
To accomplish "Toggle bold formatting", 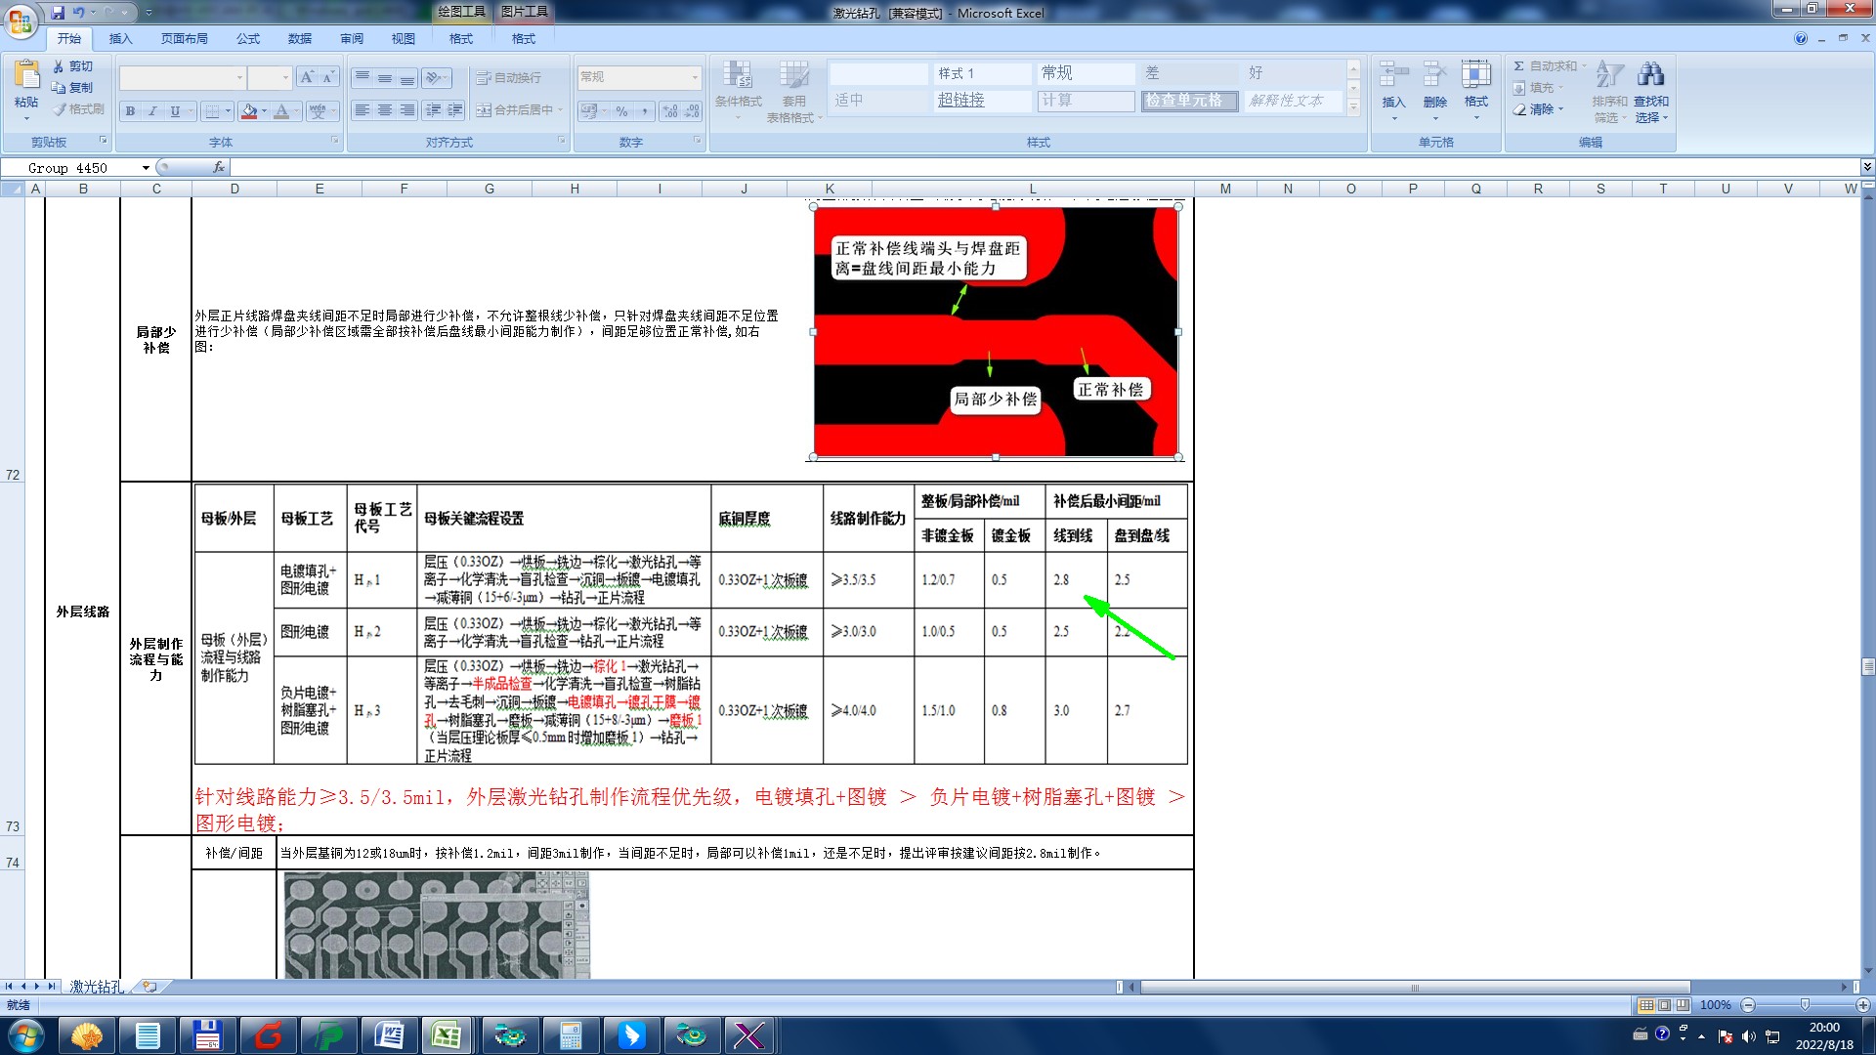I will (x=130, y=111).
